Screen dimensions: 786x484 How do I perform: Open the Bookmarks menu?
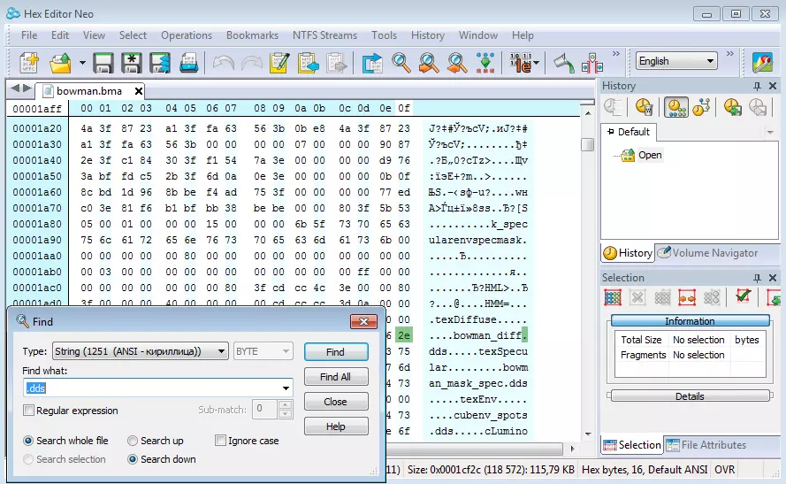point(252,35)
